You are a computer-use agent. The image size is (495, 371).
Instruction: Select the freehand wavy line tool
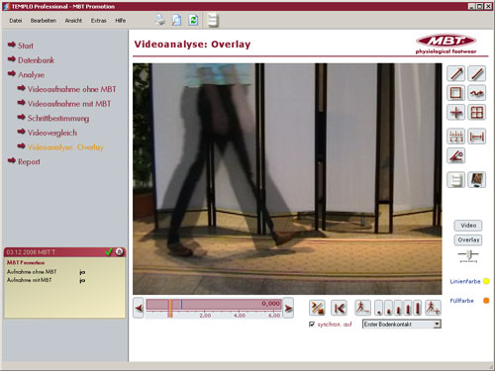click(x=477, y=93)
